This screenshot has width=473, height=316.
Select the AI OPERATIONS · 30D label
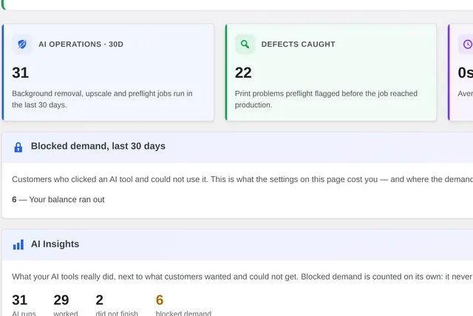click(x=81, y=44)
